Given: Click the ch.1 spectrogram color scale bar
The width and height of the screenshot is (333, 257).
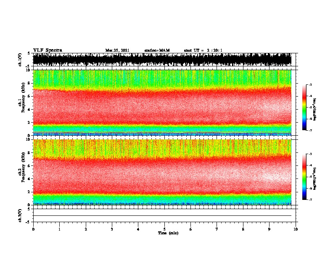Looking at the screenshot, I should (x=304, y=108).
